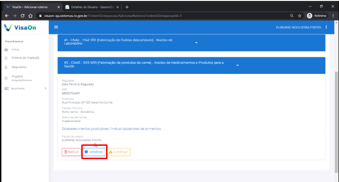Open the hamburger menu in header
The height and width of the screenshot is (182, 339).
tap(56, 27)
